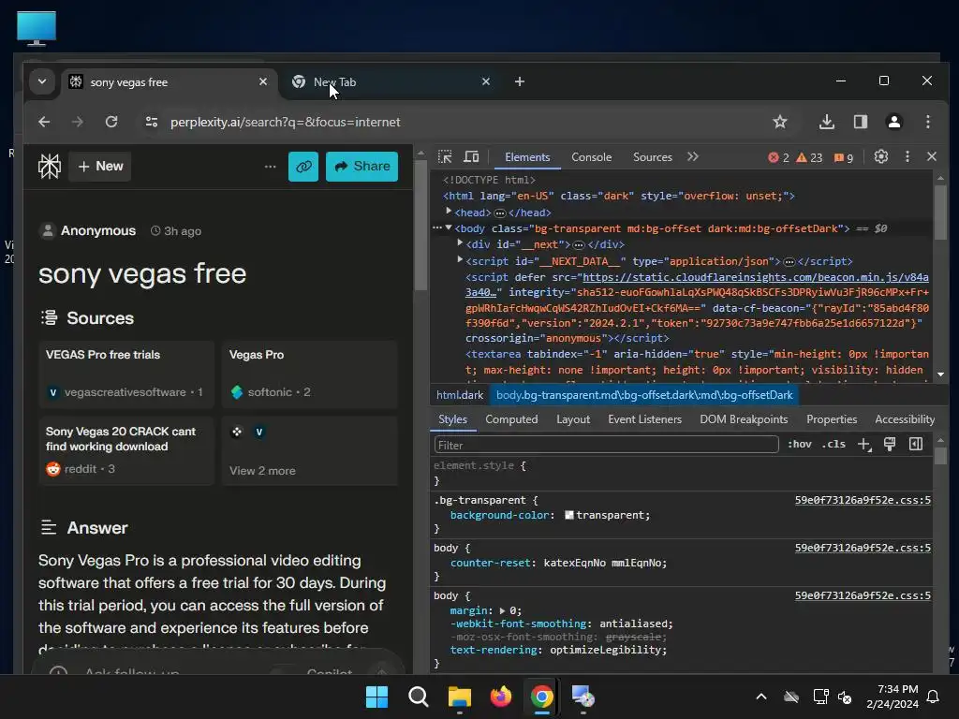The width and height of the screenshot is (959, 719).
Task: Start a new thread with New button
Action: [x=100, y=167]
